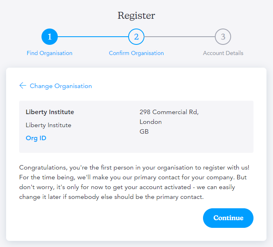Go to the Find Organisation step label
Viewport: 273px width, 247px height.
tap(50, 53)
